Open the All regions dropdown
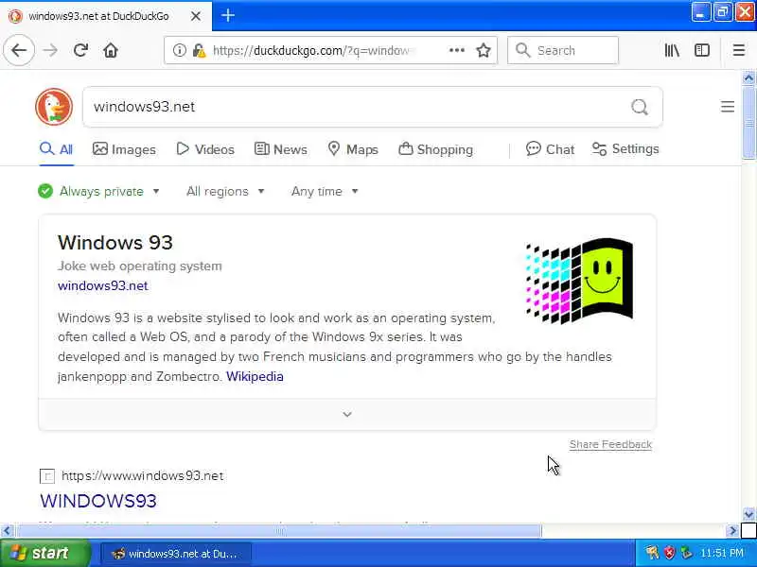Screen dimensions: 757x567 point(225,192)
